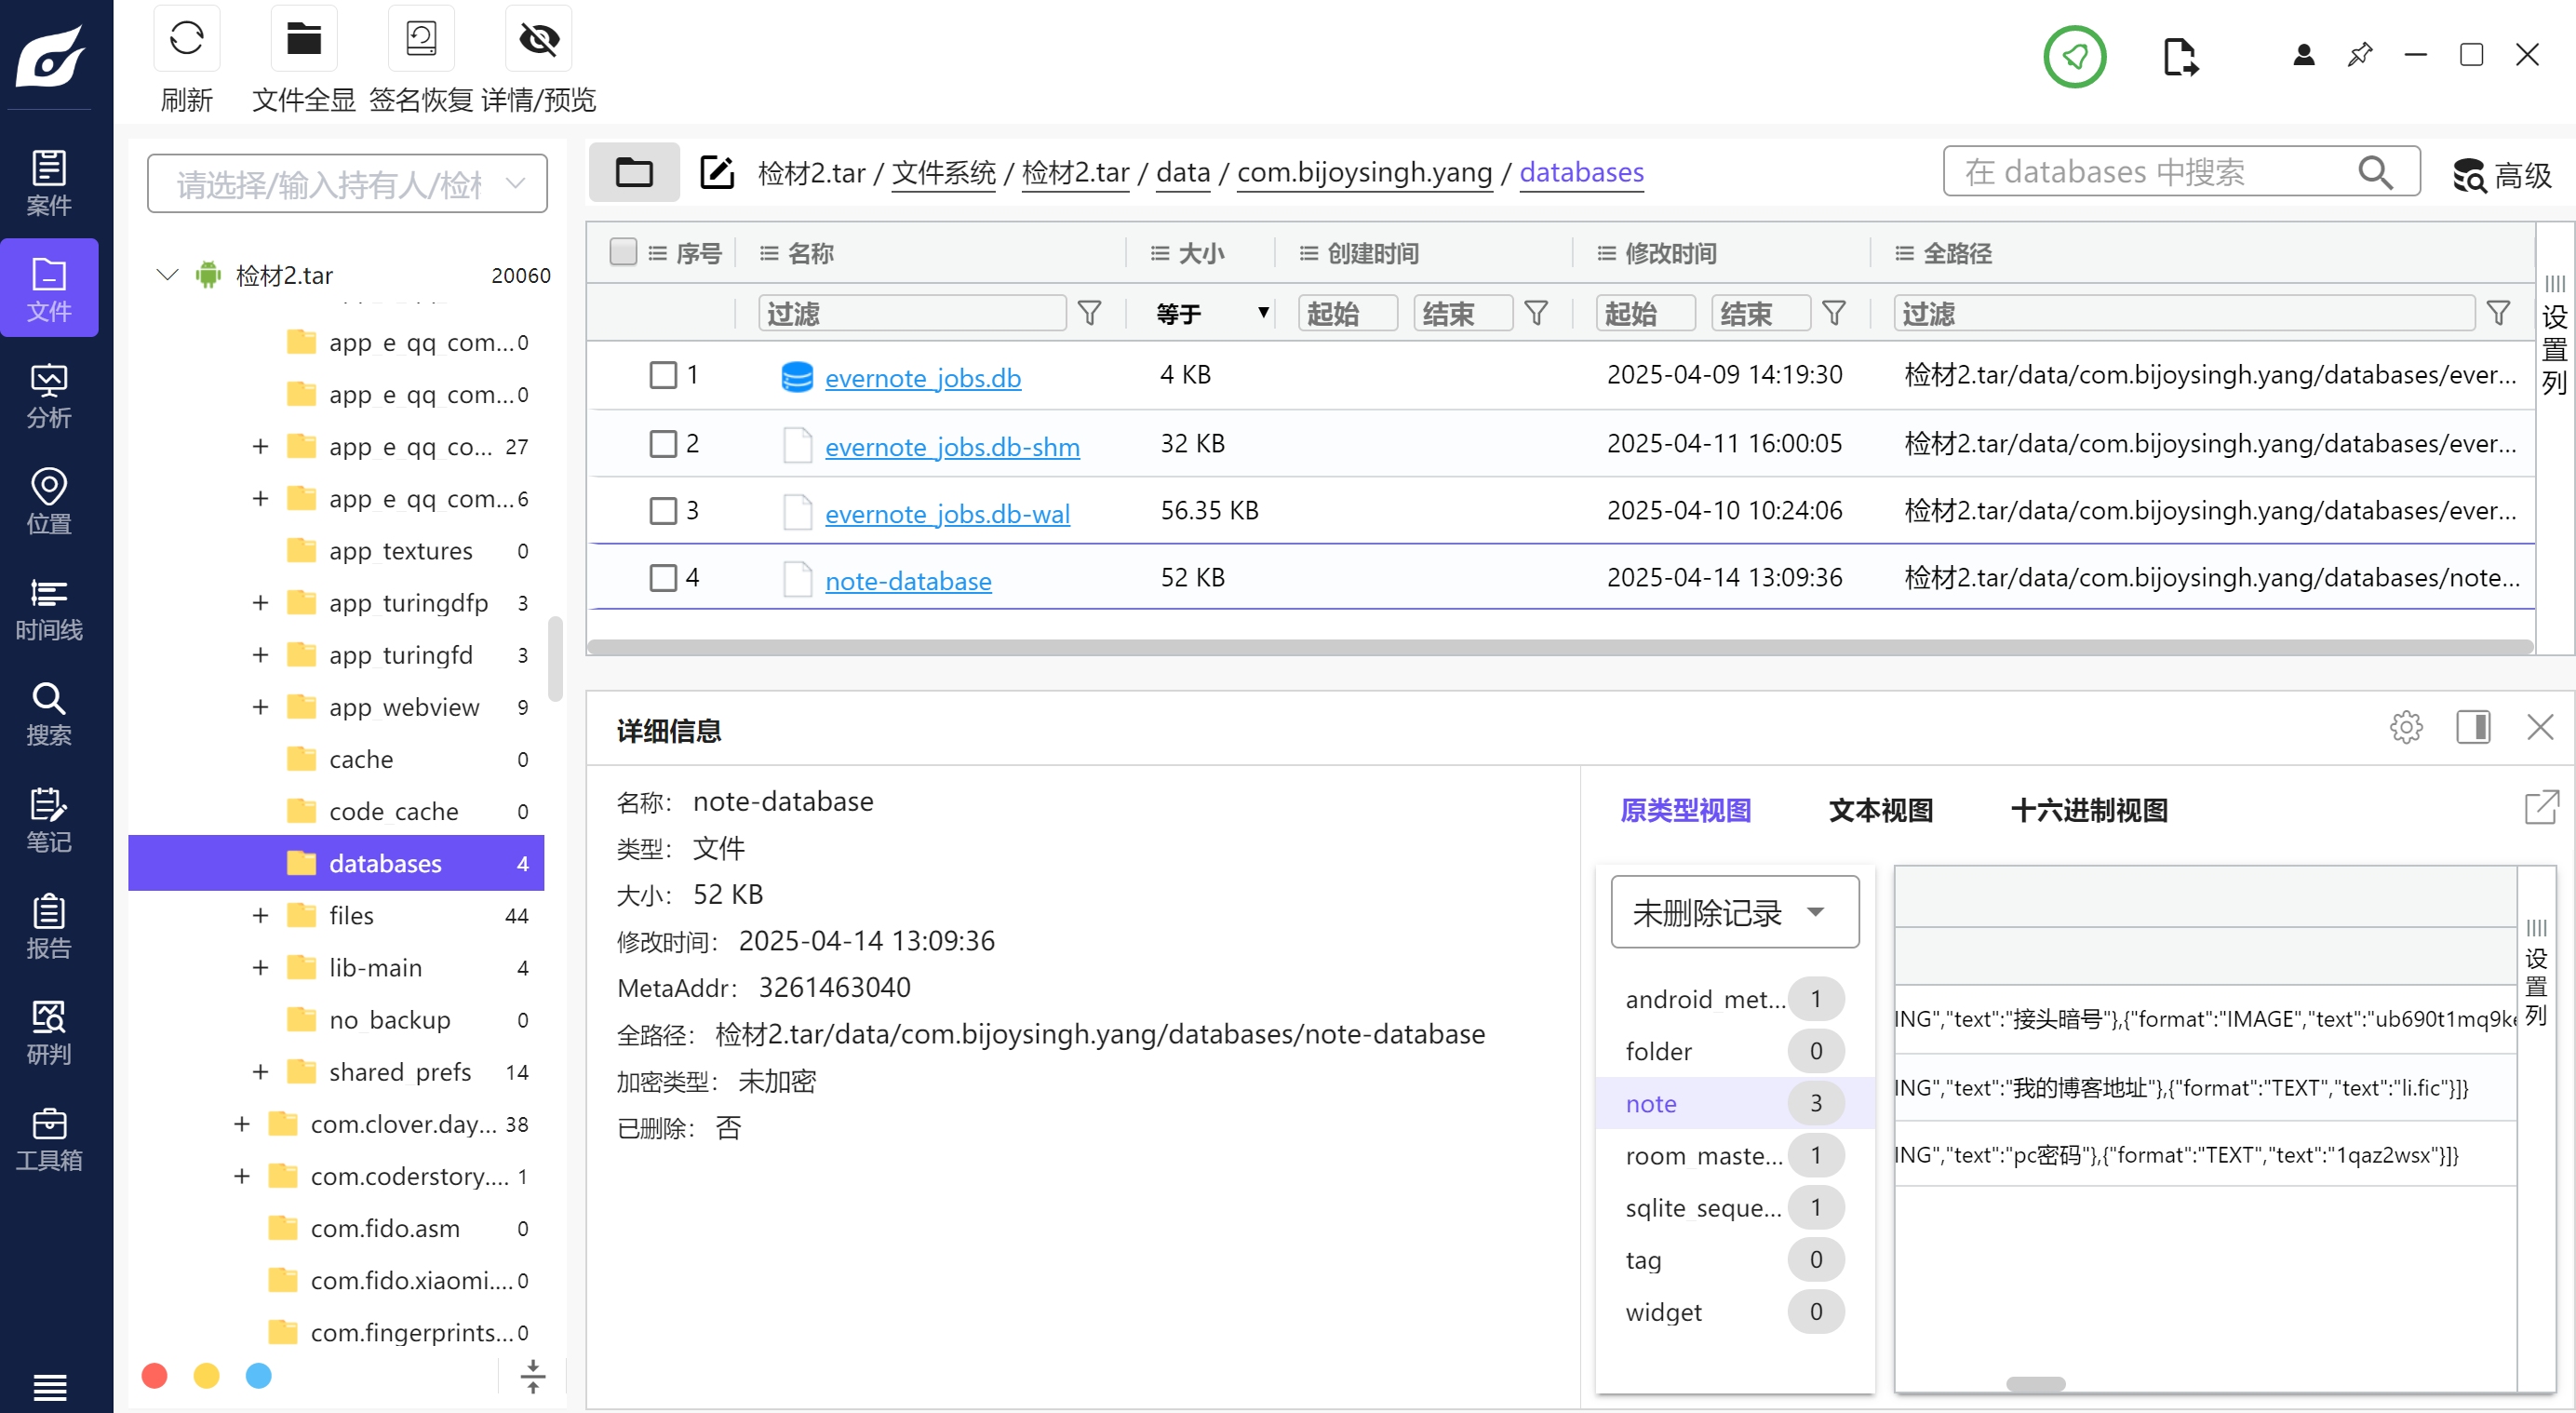Open the note-database file link

[x=907, y=581]
